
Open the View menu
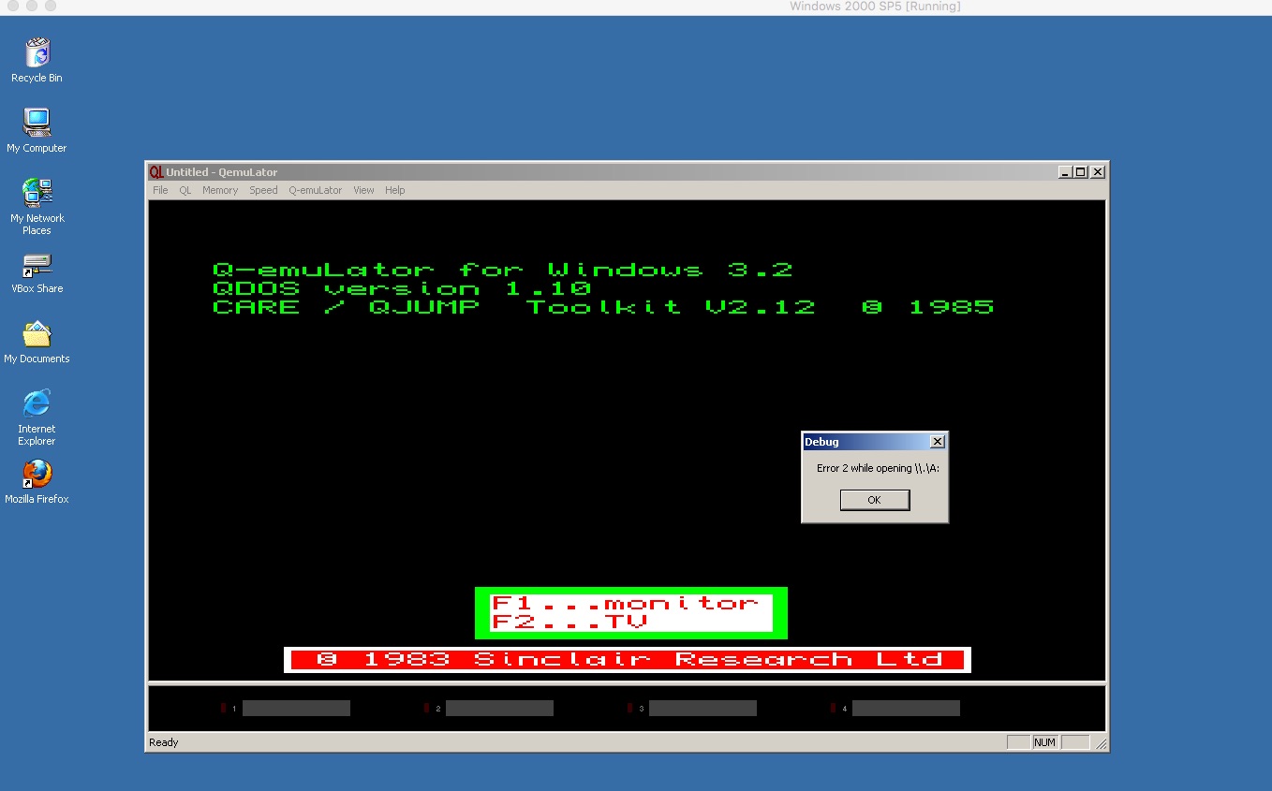[363, 190]
